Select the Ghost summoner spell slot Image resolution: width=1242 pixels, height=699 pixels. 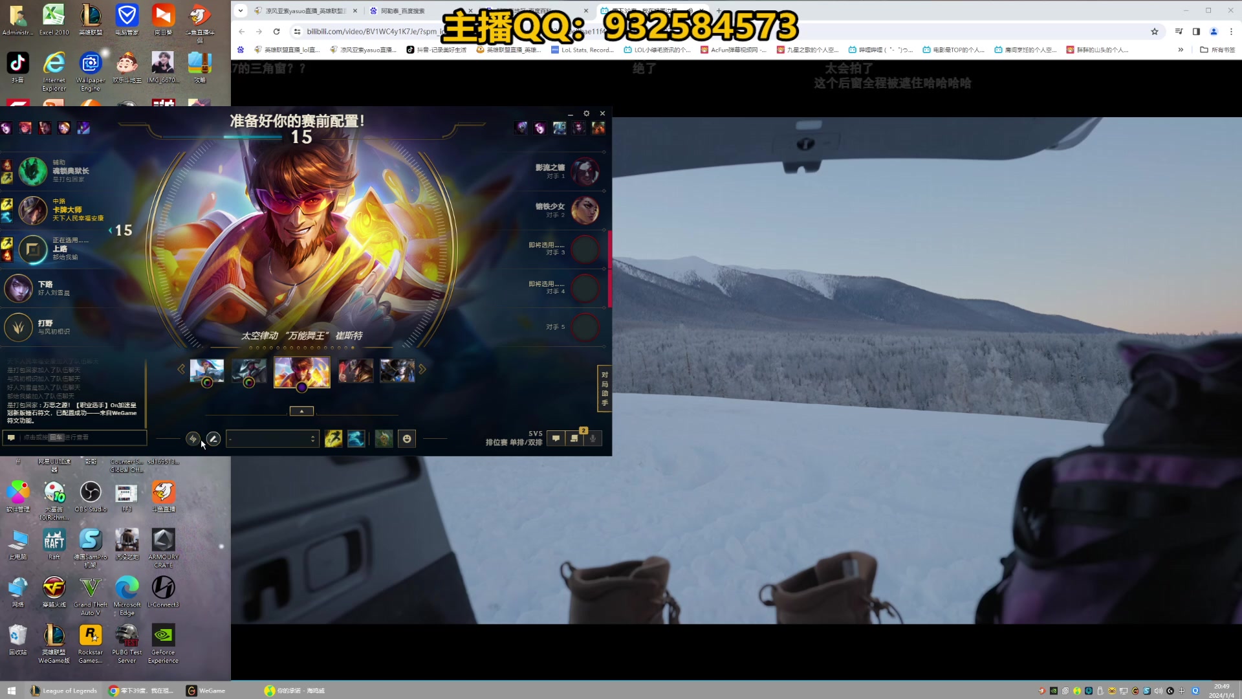(x=356, y=439)
